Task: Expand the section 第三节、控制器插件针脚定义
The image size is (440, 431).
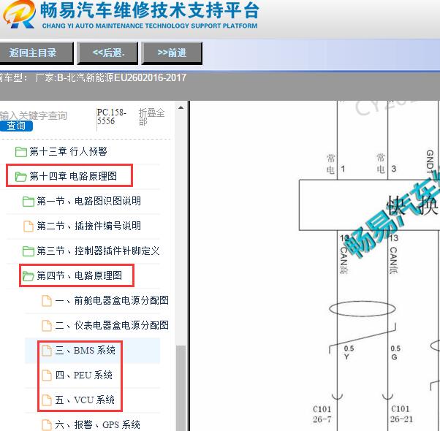Action: click(x=98, y=251)
